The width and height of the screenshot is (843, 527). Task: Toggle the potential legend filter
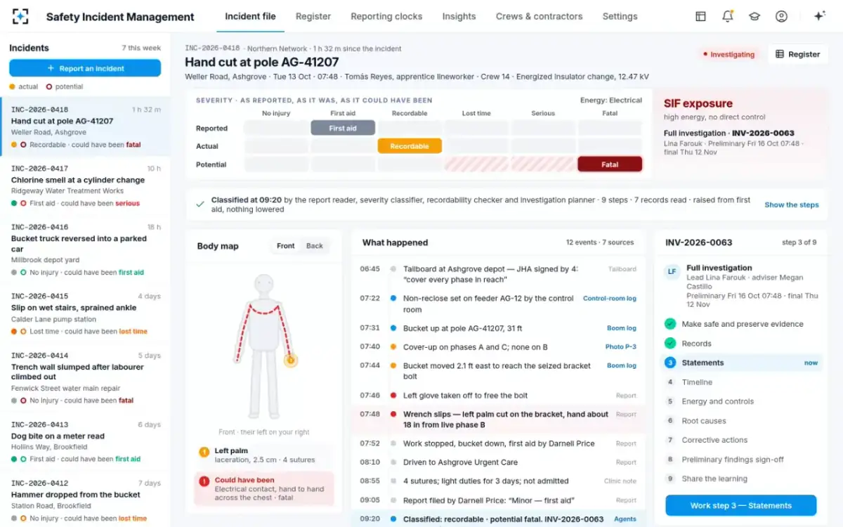click(x=65, y=86)
